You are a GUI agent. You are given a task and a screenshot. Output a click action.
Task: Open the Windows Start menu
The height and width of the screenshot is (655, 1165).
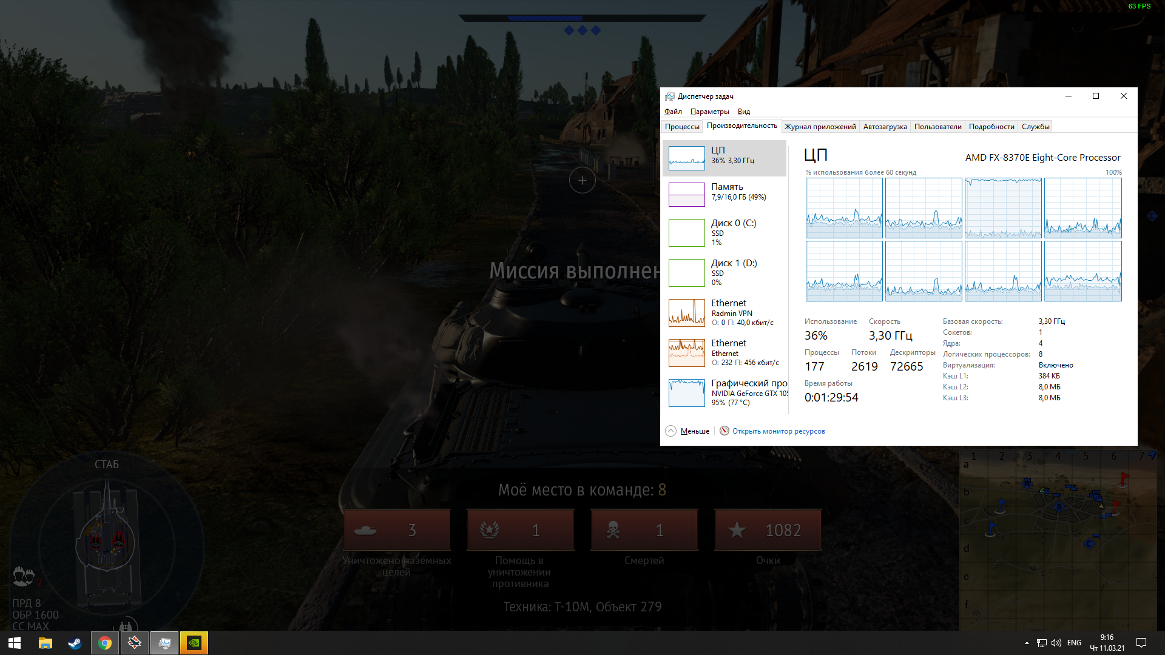15,643
